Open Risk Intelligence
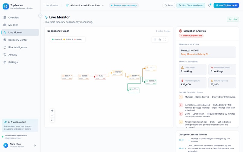Viewport: 243px width, 152px height. point(20,47)
